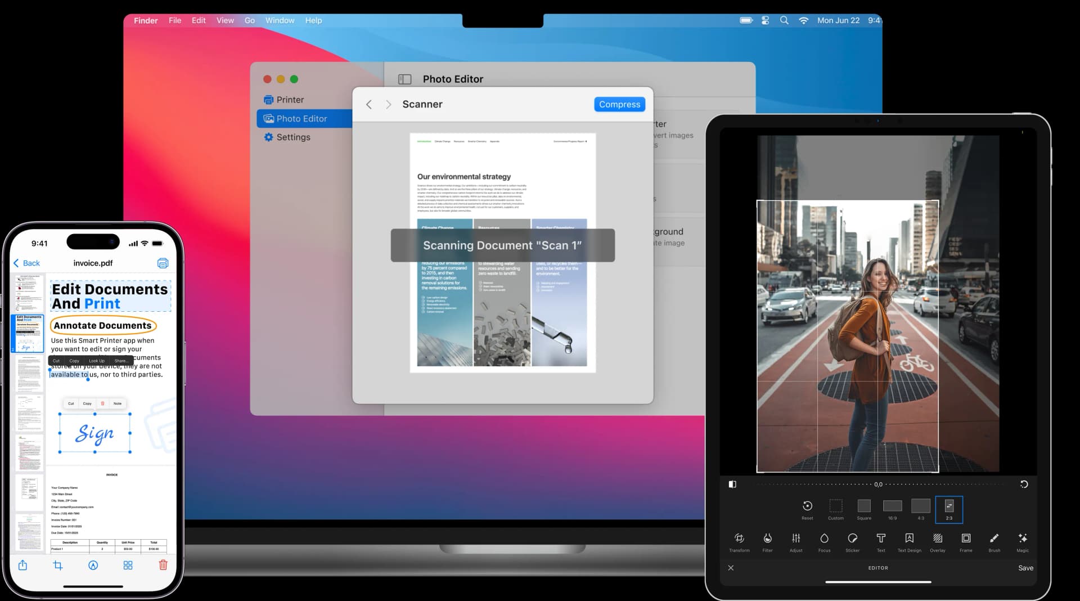Tap the printer icon on iPhone header
This screenshot has width=1080, height=601.
pos(163,263)
